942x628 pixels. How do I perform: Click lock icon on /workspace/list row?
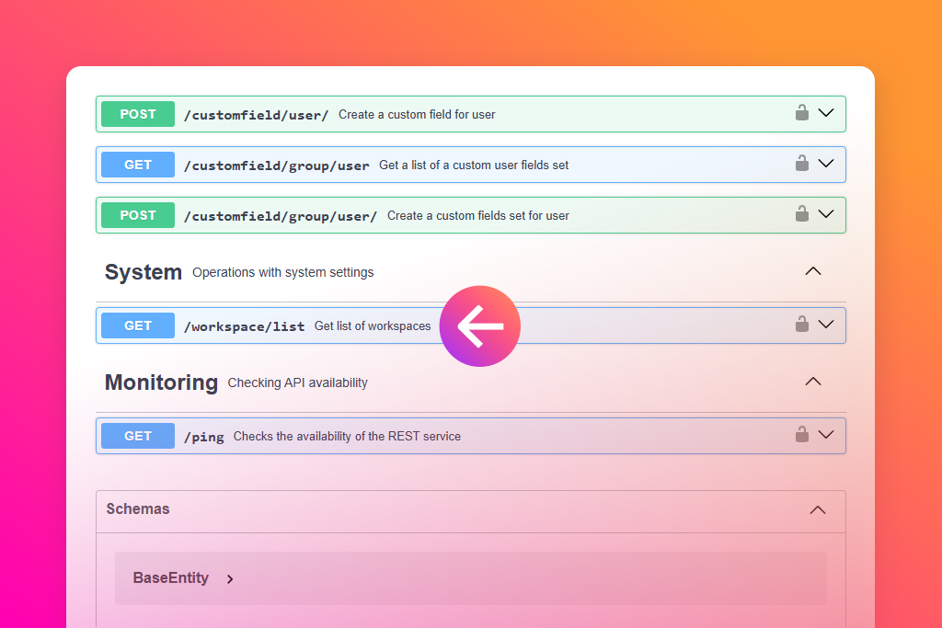(x=802, y=325)
